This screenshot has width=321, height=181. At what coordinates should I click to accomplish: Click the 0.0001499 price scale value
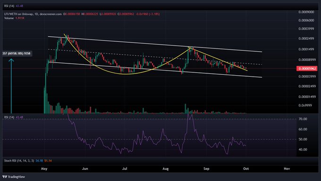pos(306,49)
